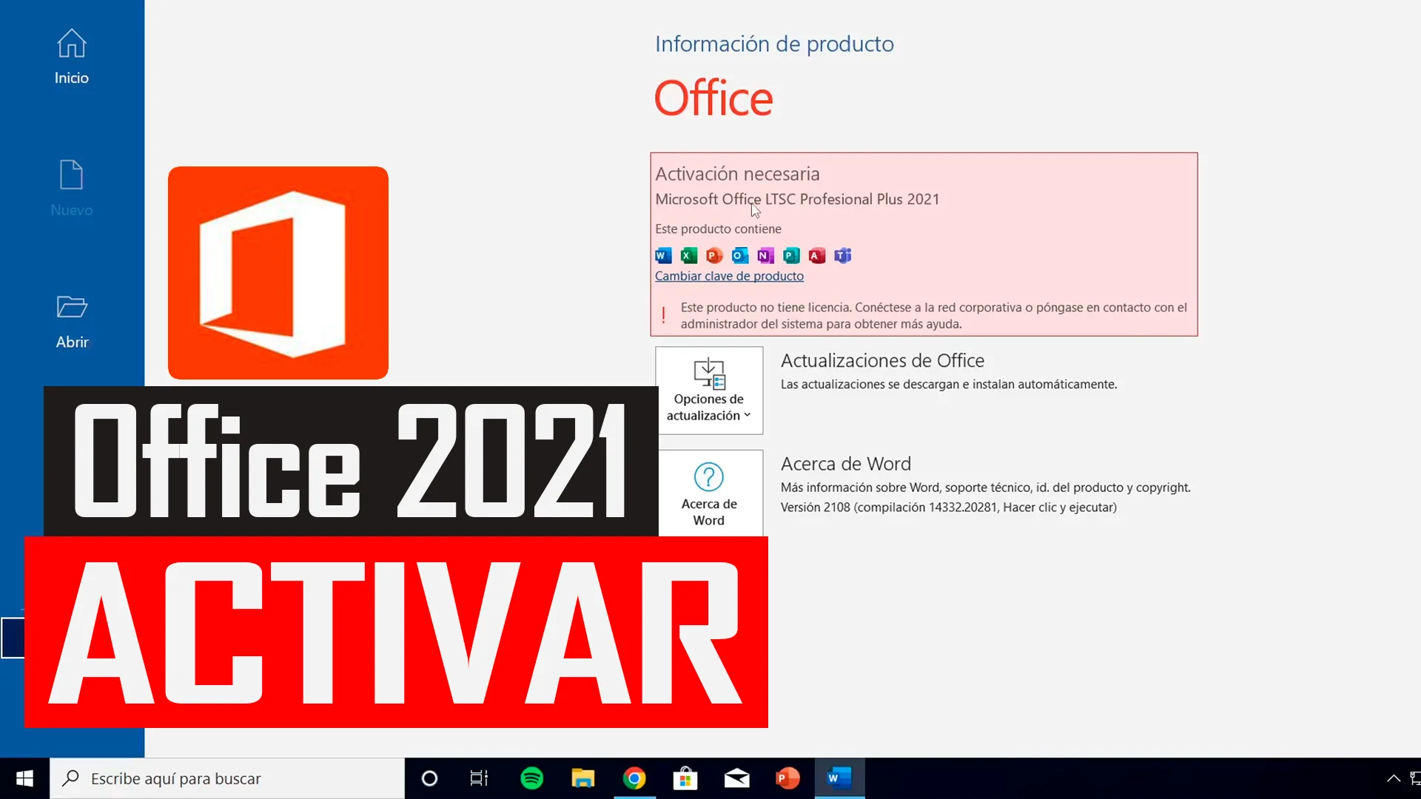
Task: Click the Nuevo file icon in sidebar
Action: pos(70,175)
